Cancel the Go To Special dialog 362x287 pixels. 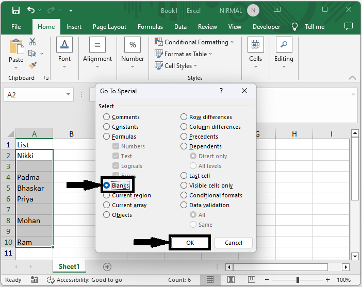pyautogui.click(x=234, y=243)
